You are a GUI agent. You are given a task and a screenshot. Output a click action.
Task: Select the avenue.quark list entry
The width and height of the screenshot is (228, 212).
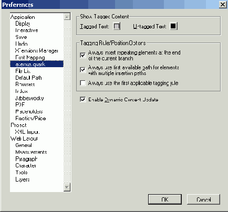[x=37, y=64]
